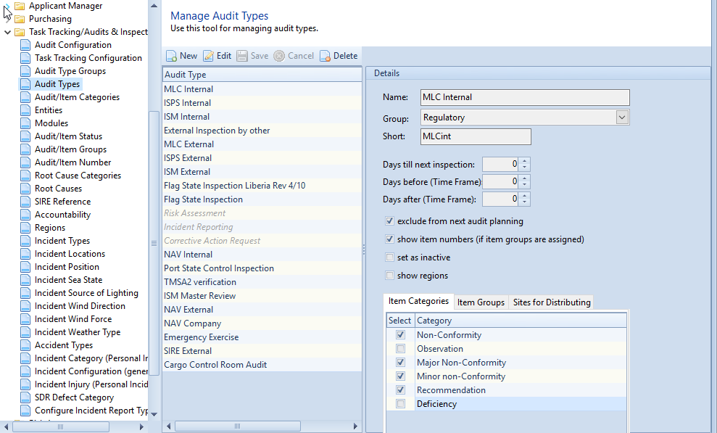Click the Delete toolbar icon
Screen dimensions: 717x433
click(x=325, y=57)
